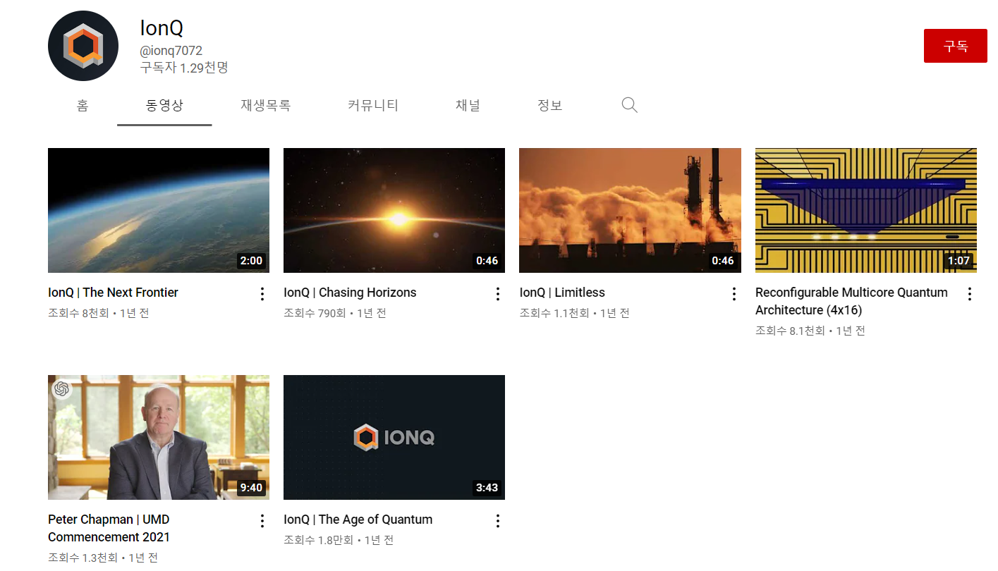Click the 구독자 1.29천명 subscriber count

[x=184, y=68]
